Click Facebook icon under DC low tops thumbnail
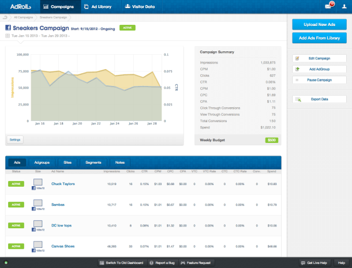The height and width of the screenshot is (268, 352). [33, 229]
